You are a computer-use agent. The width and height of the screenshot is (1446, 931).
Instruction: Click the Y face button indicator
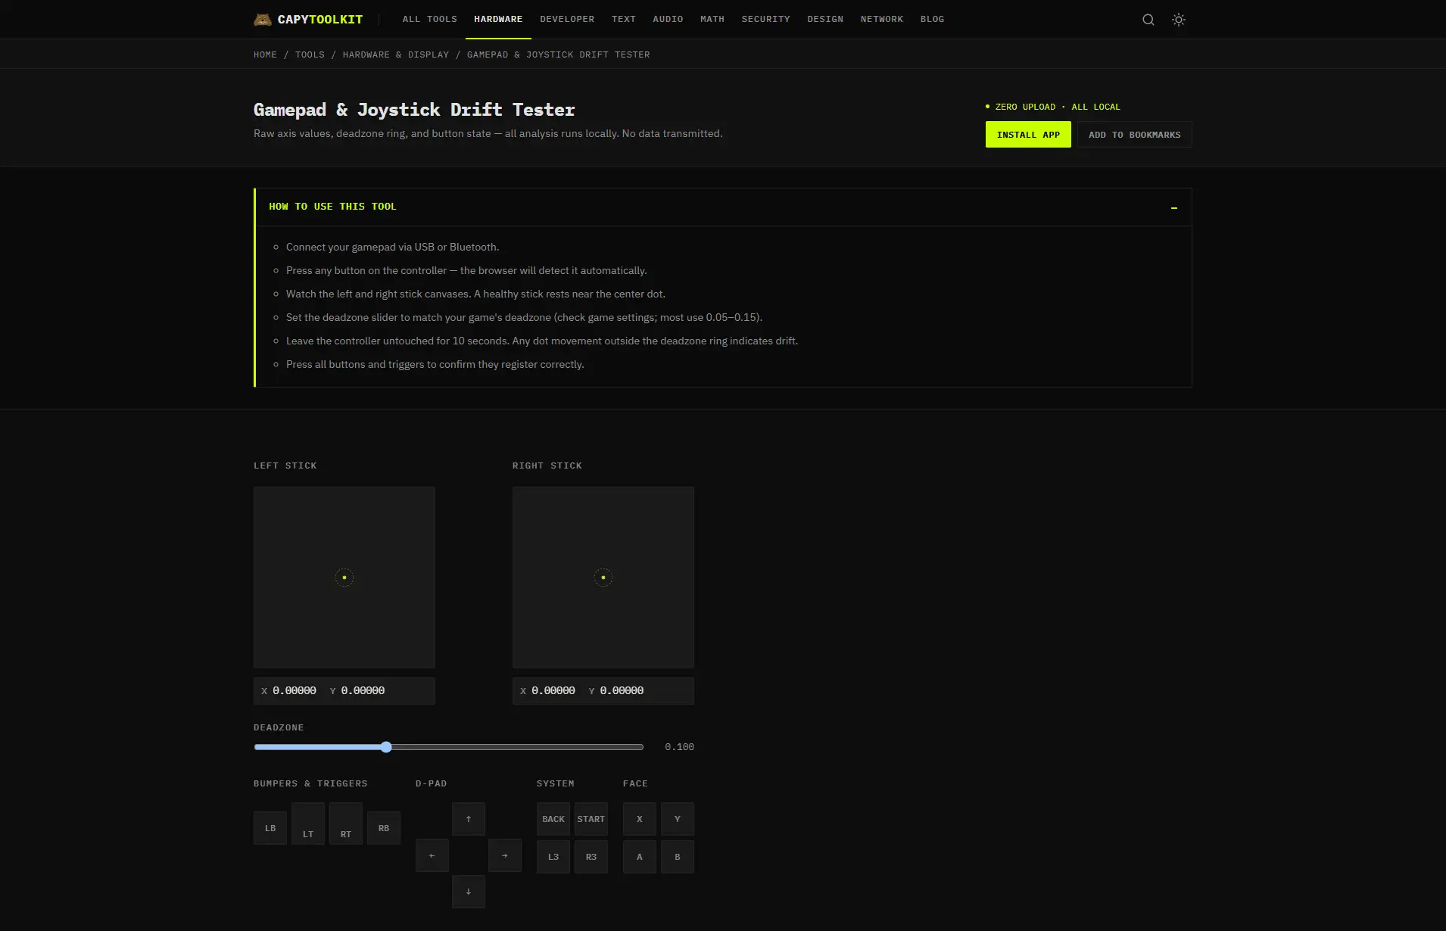pos(678,819)
